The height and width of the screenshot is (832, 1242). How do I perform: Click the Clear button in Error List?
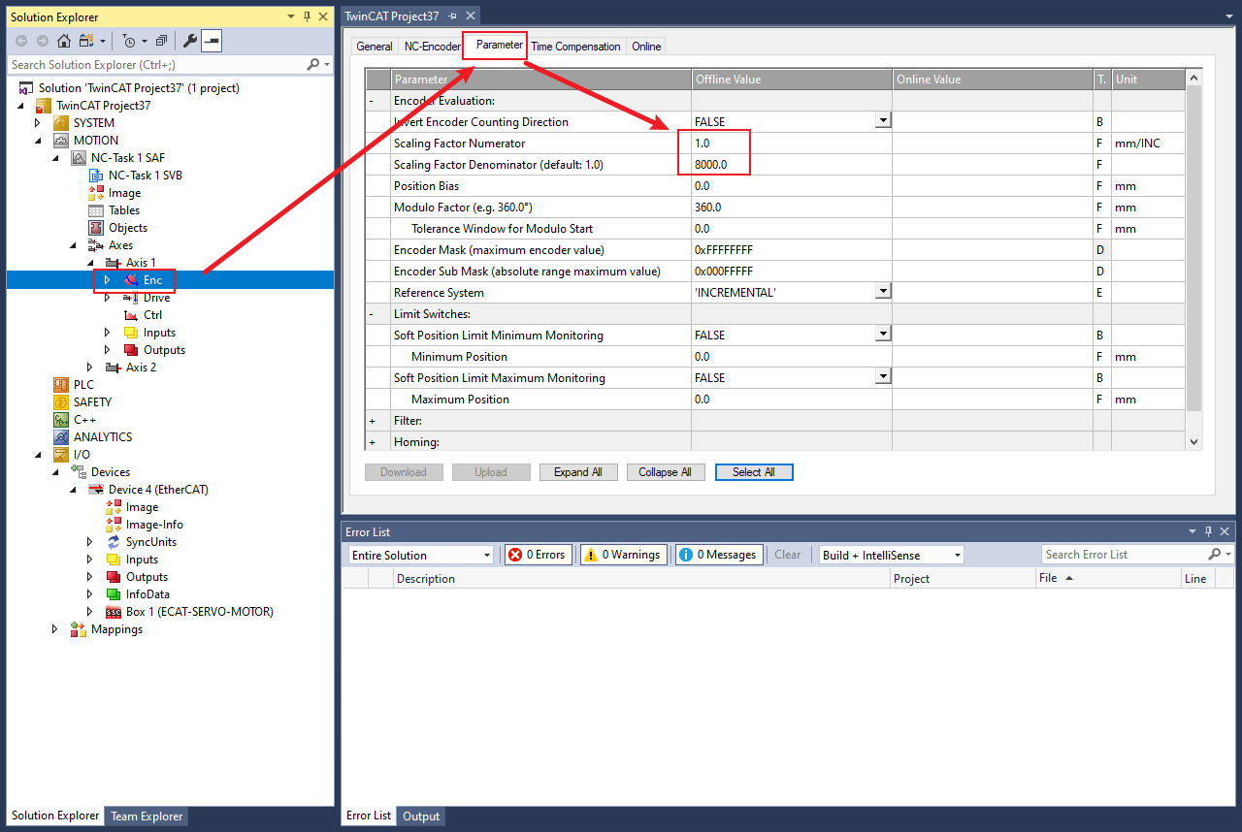tap(788, 555)
